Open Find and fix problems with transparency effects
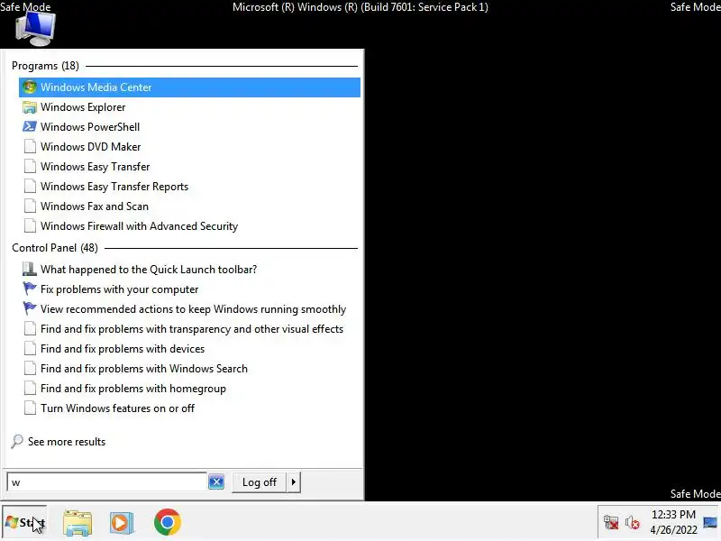The image size is (721, 541). point(189,329)
